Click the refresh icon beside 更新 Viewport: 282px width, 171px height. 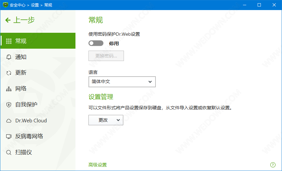[9, 73]
